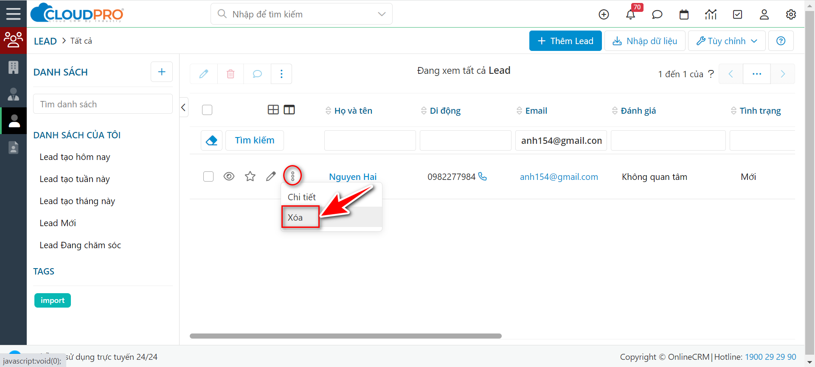Sort by Email column
The image size is (815, 367).
[532, 111]
